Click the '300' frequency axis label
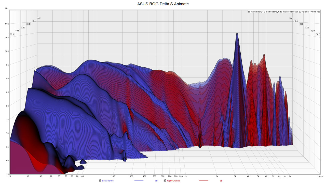The width and height of the screenshot is (326, 183). pos(131,176)
